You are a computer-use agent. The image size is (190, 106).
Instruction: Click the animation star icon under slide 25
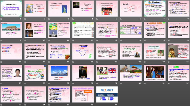pos(1,83)
